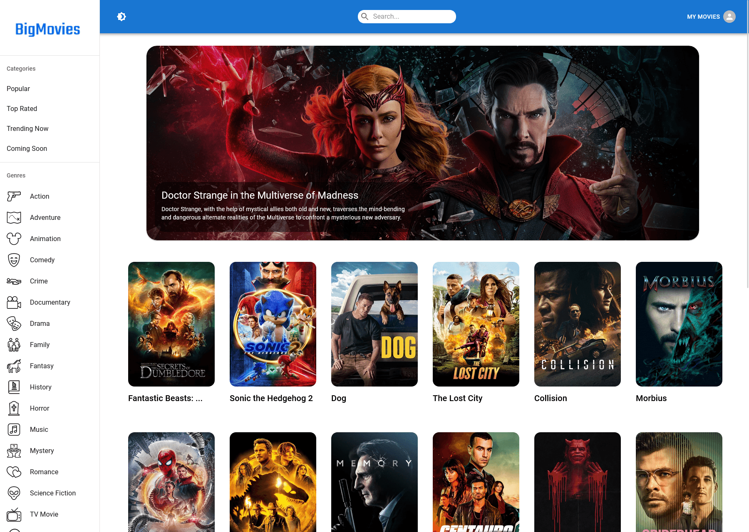
Task: Go to the BigMovies logo home
Action: (x=48, y=29)
